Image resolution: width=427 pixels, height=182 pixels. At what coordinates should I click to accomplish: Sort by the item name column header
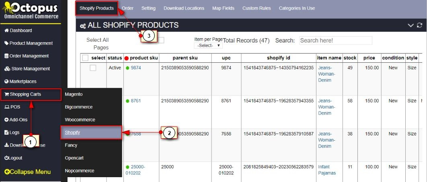coord(329,58)
